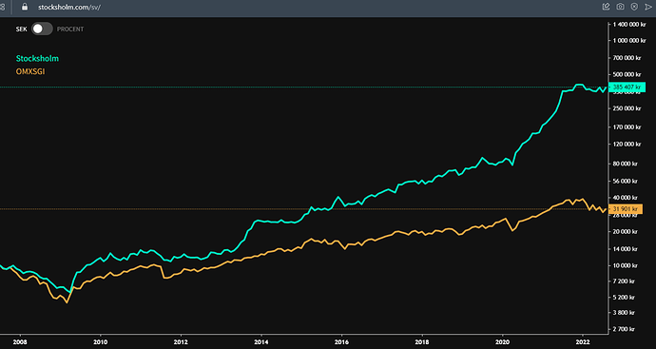Click the 700 000 kr axis value
This screenshot has width=656, height=349.
[627, 58]
